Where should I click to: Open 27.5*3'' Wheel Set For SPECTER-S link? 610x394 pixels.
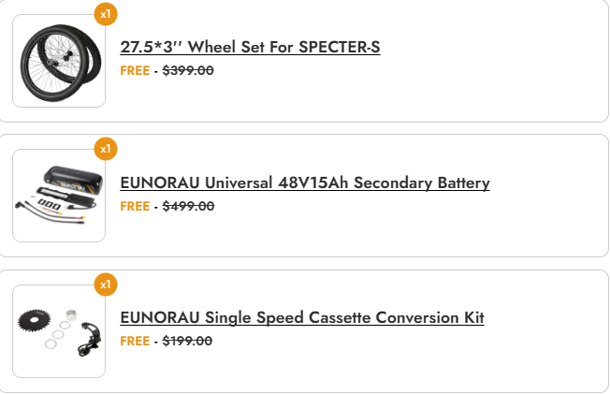(250, 48)
